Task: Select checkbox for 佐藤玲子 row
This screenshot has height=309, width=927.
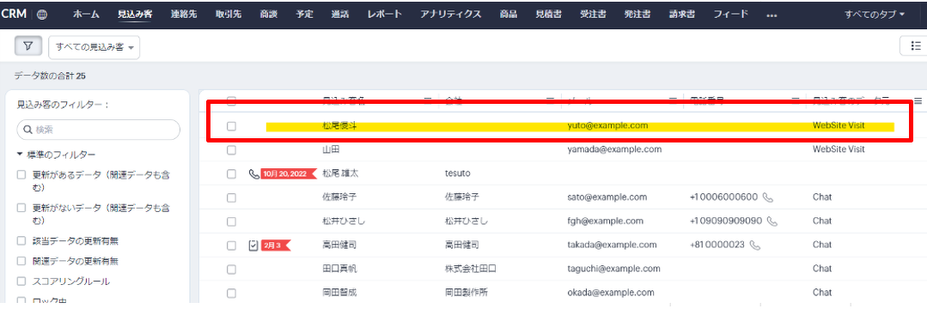Action: coord(231,197)
